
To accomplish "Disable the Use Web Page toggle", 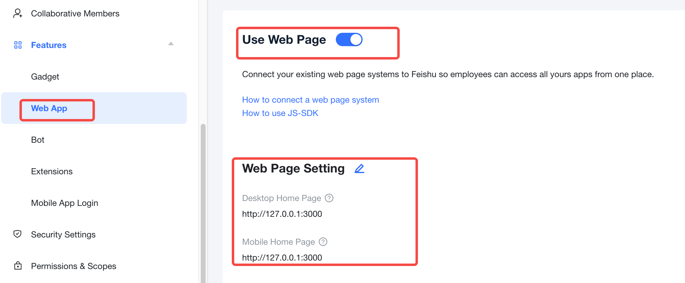I will point(349,40).
